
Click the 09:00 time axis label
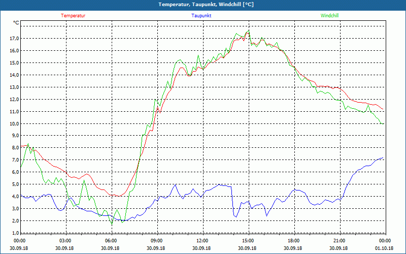pos(157,241)
